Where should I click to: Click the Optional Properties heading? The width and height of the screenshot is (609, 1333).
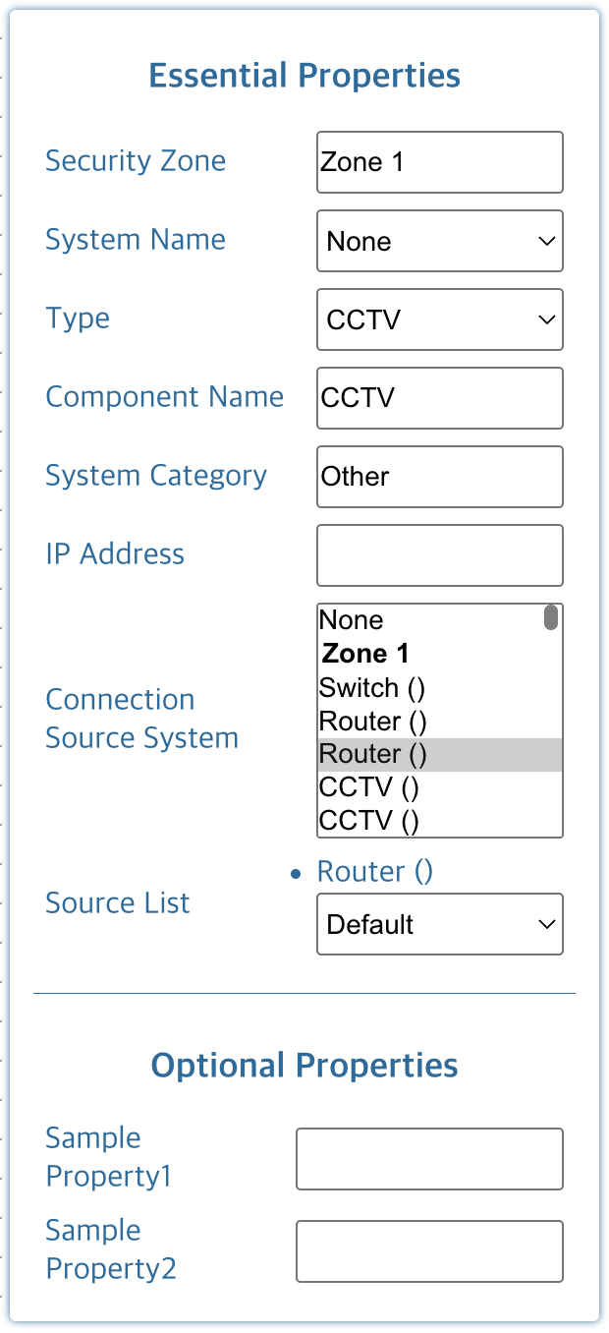[x=304, y=1066]
